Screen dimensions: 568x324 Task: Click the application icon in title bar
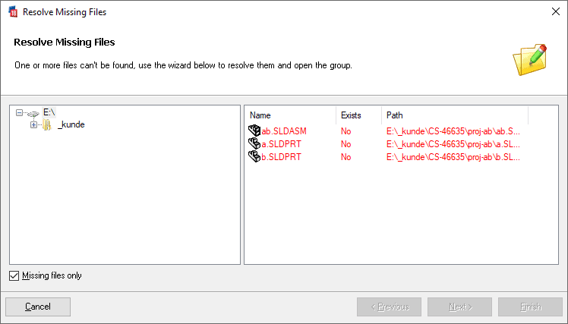coord(13,12)
